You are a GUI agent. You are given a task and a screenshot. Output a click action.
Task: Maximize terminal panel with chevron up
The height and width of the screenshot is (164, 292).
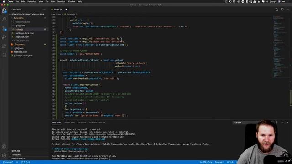(x=282, y=123)
